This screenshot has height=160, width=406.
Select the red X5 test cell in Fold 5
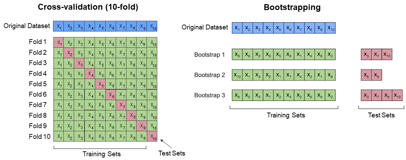click(x=100, y=84)
